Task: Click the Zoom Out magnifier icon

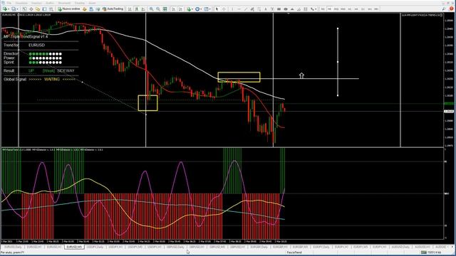Action: 158,9
